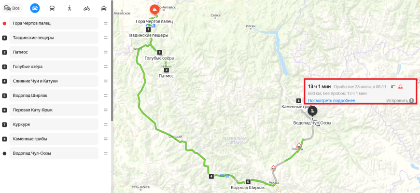Grab reorder handle for Тавдинские пещеры
The image size is (420, 193).
[x=106, y=38]
